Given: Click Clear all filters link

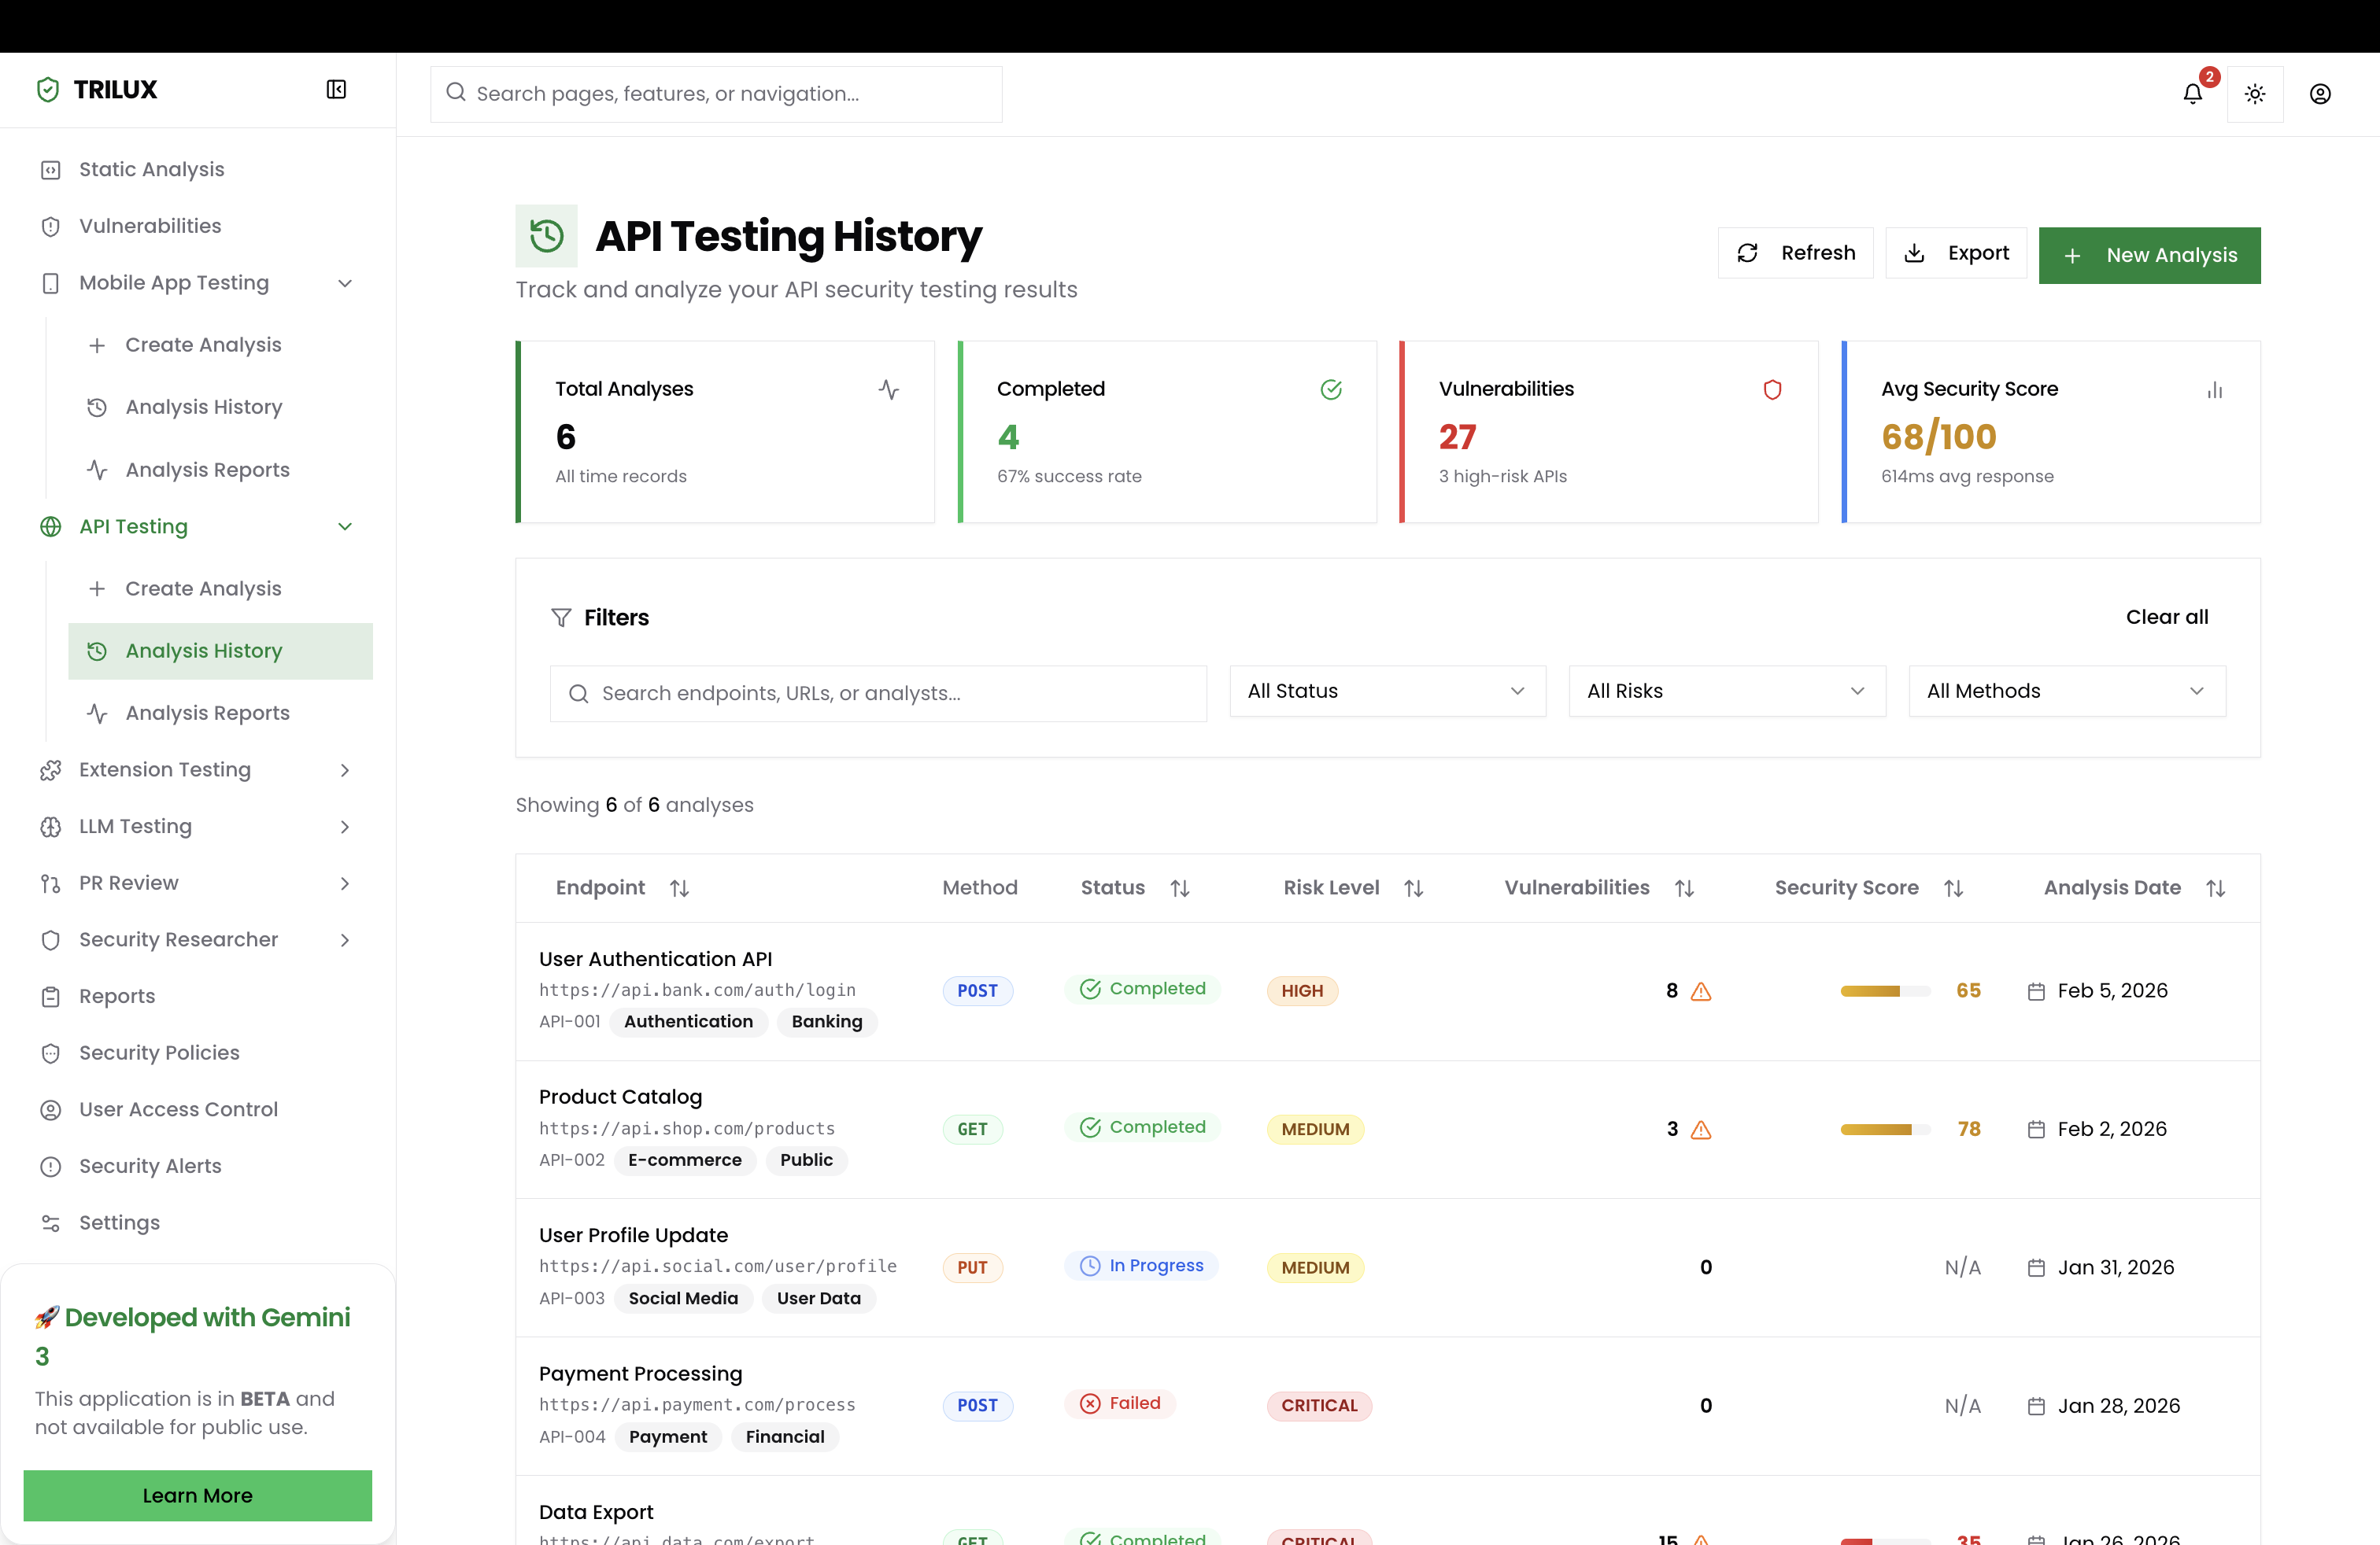Looking at the screenshot, I should pyautogui.click(x=2166, y=617).
